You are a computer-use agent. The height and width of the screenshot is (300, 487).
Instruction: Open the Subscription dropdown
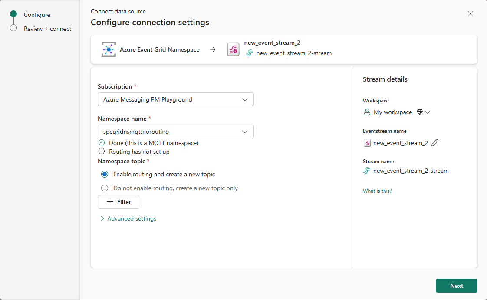coord(175,99)
